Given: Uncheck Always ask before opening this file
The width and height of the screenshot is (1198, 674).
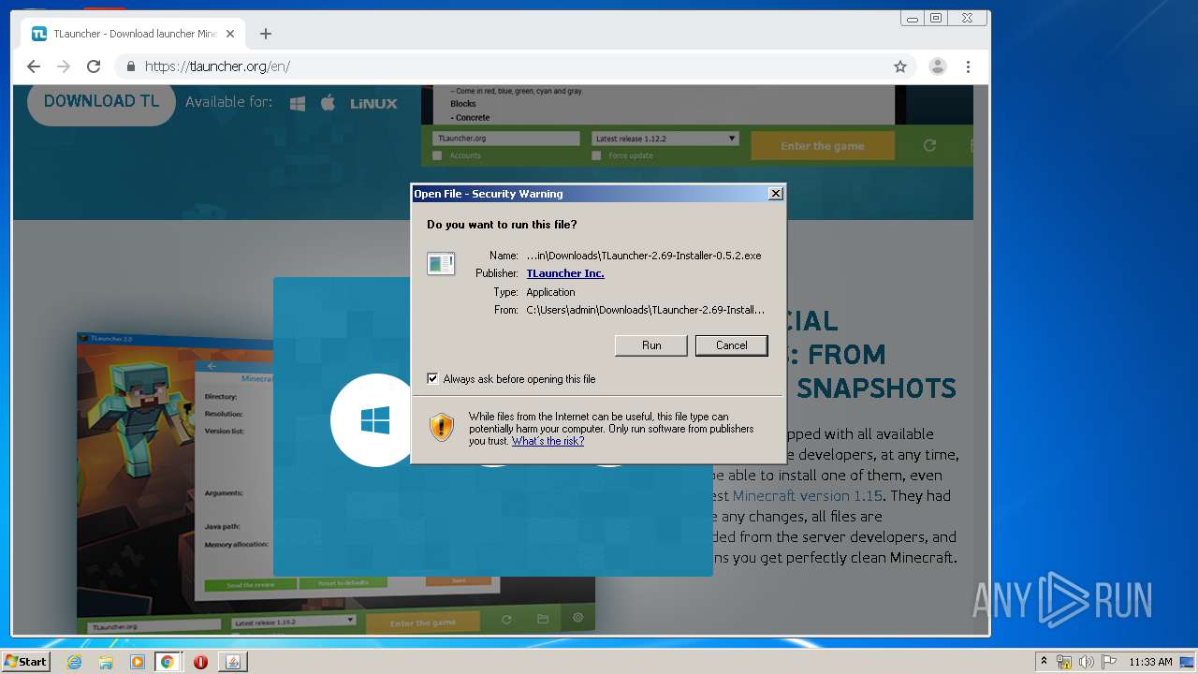Looking at the screenshot, I should pyautogui.click(x=432, y=379).
